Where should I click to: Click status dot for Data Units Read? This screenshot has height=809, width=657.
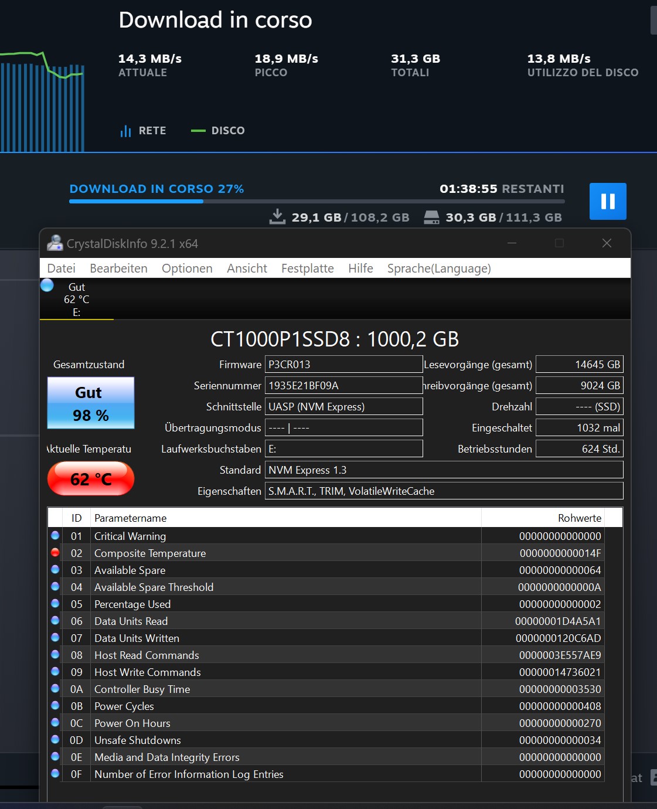55,620
